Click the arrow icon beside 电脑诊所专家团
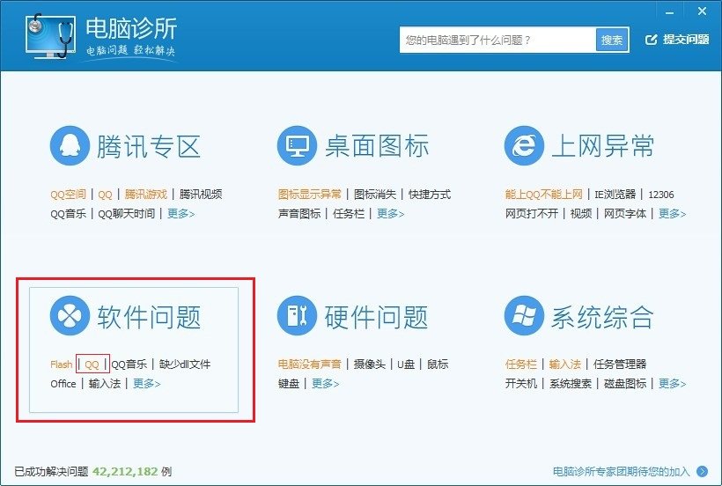This screenshot has height=486, width=722. click(x=703, y=471)
